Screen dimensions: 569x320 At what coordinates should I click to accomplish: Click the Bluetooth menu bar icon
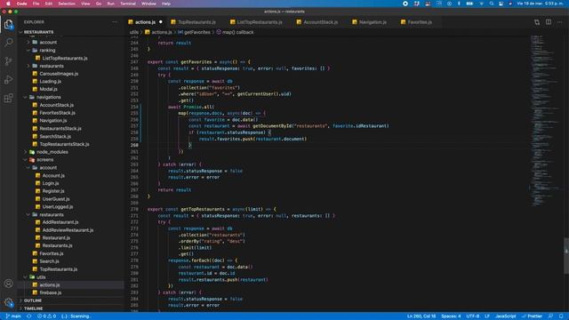point(459,4)
